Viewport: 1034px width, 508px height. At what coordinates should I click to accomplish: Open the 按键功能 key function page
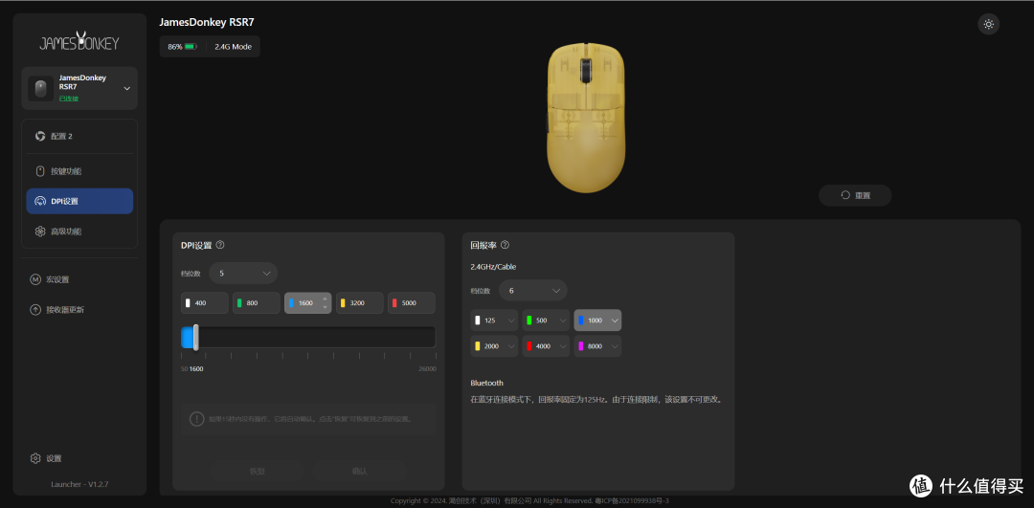tap(79, 171)
